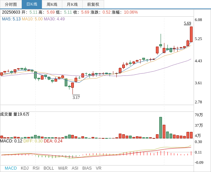Switch to the KDJ indicator
The height and width of the screenshot is (172, 211).
(25, 168)
